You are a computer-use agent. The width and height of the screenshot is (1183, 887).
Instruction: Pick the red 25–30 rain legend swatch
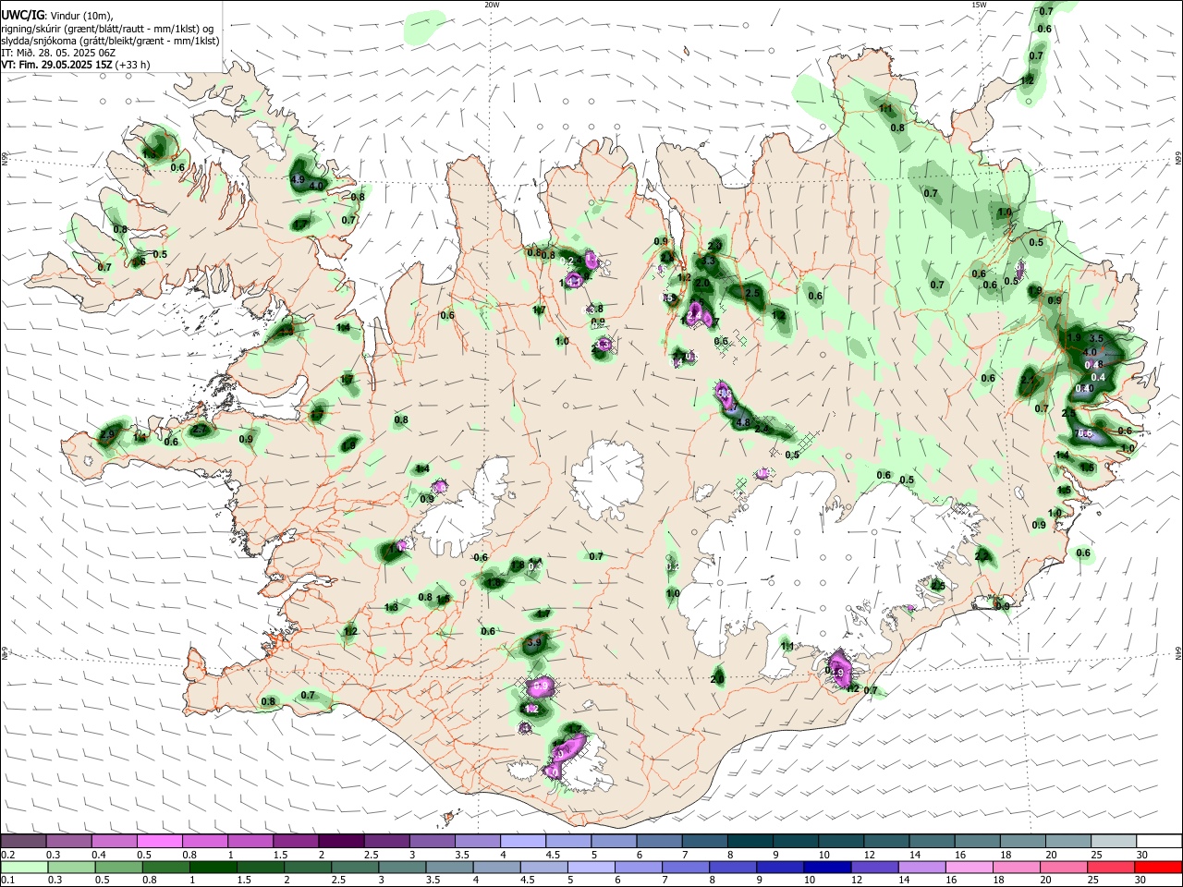coord(1111,867)
